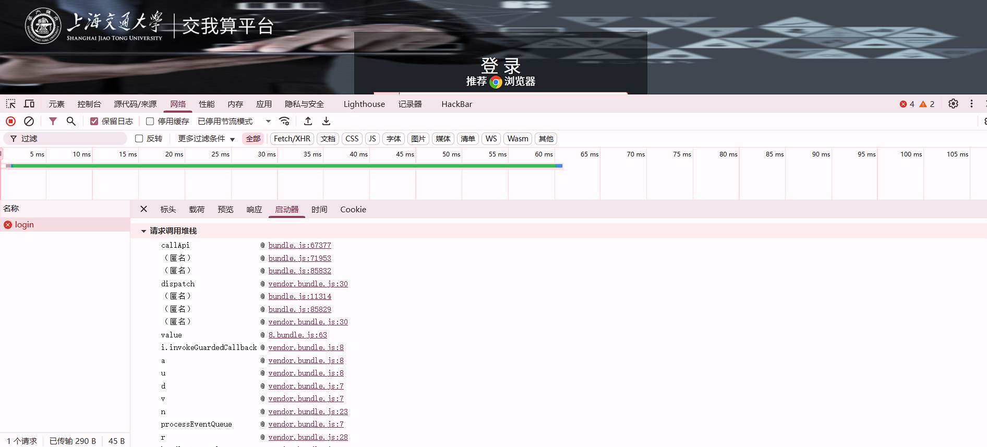Click the network filter funnel icon

coord(53,122)
